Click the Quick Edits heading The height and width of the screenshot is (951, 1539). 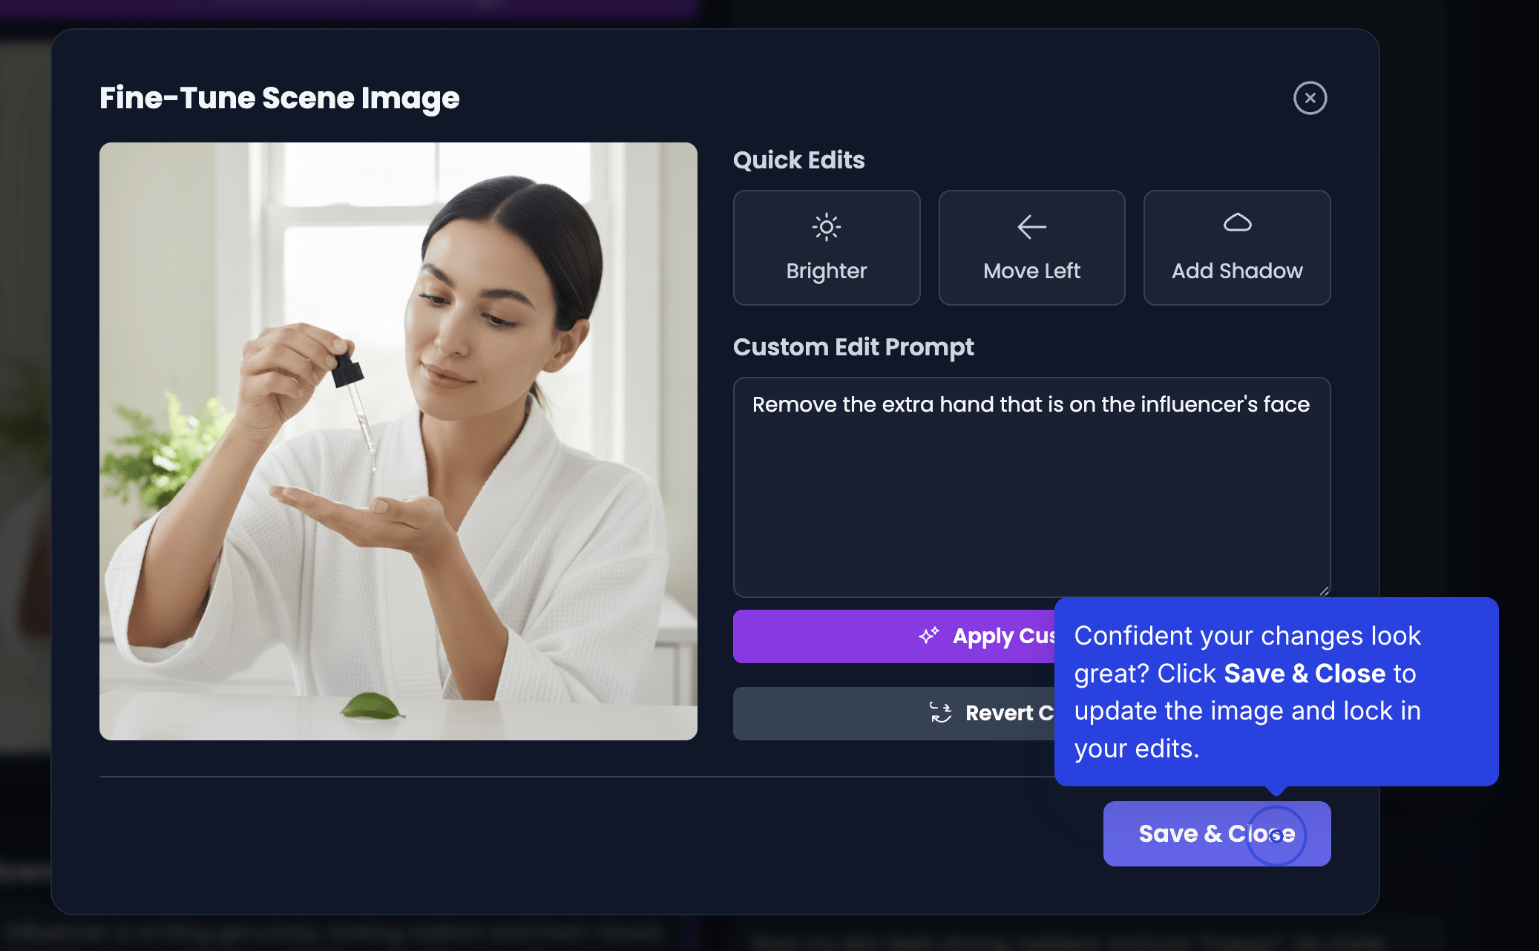pyautogui.click(x=798, y=160)
